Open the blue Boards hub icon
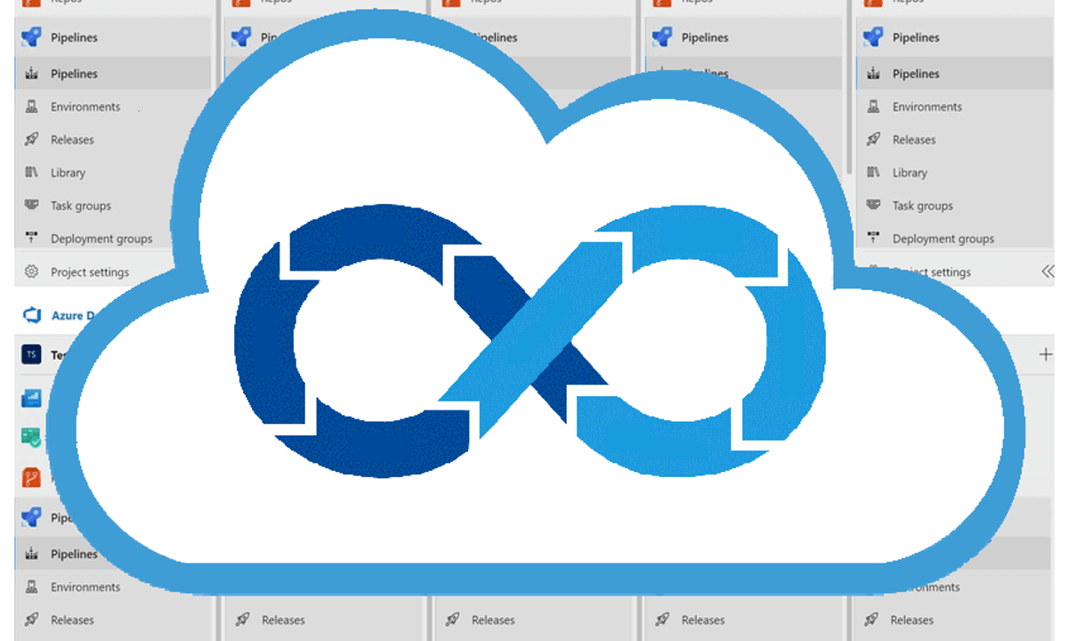Image resolution: width=1068 pixels, height=641 pixels. [32, 398]
